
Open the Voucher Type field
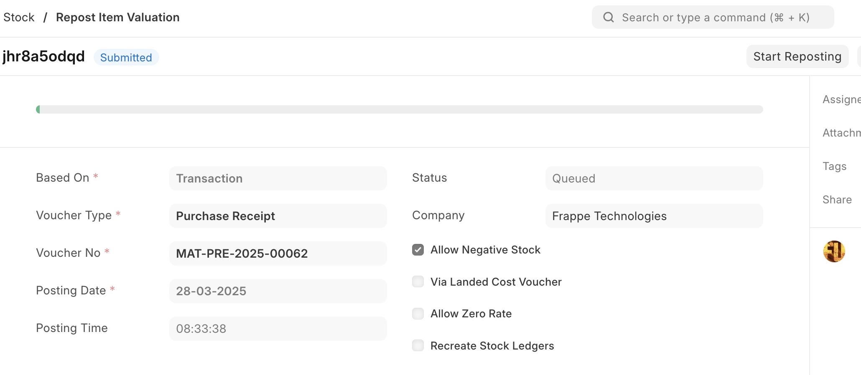coord(278,216)
